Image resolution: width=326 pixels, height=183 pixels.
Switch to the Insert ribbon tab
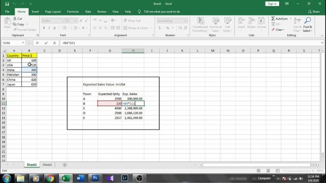(35, 12)
